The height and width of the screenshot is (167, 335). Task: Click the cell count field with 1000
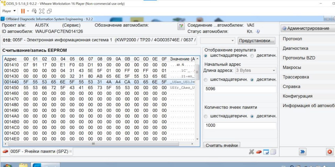[x=240, y=126]
